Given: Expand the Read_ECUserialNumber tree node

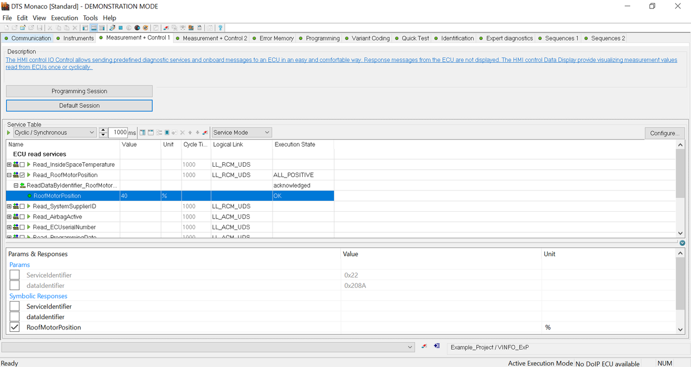Looking at the screenshot, I should point(9,227).
